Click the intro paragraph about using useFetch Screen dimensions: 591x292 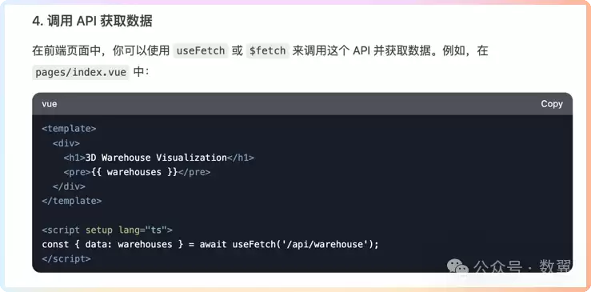tap(260, 61)
